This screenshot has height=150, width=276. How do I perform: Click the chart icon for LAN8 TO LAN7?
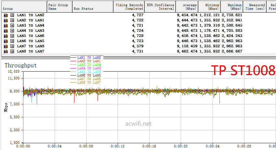click(6, 52)
